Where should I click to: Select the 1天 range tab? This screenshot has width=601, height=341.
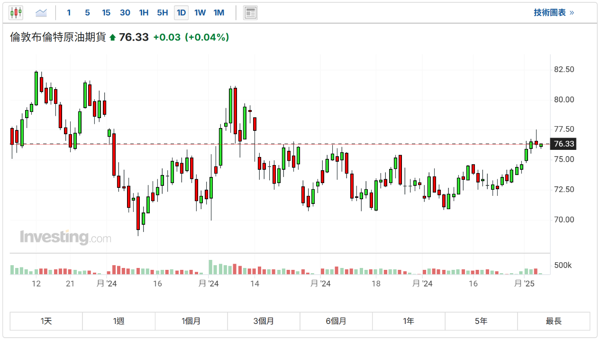pyautogui.click(x=46, y=321)
